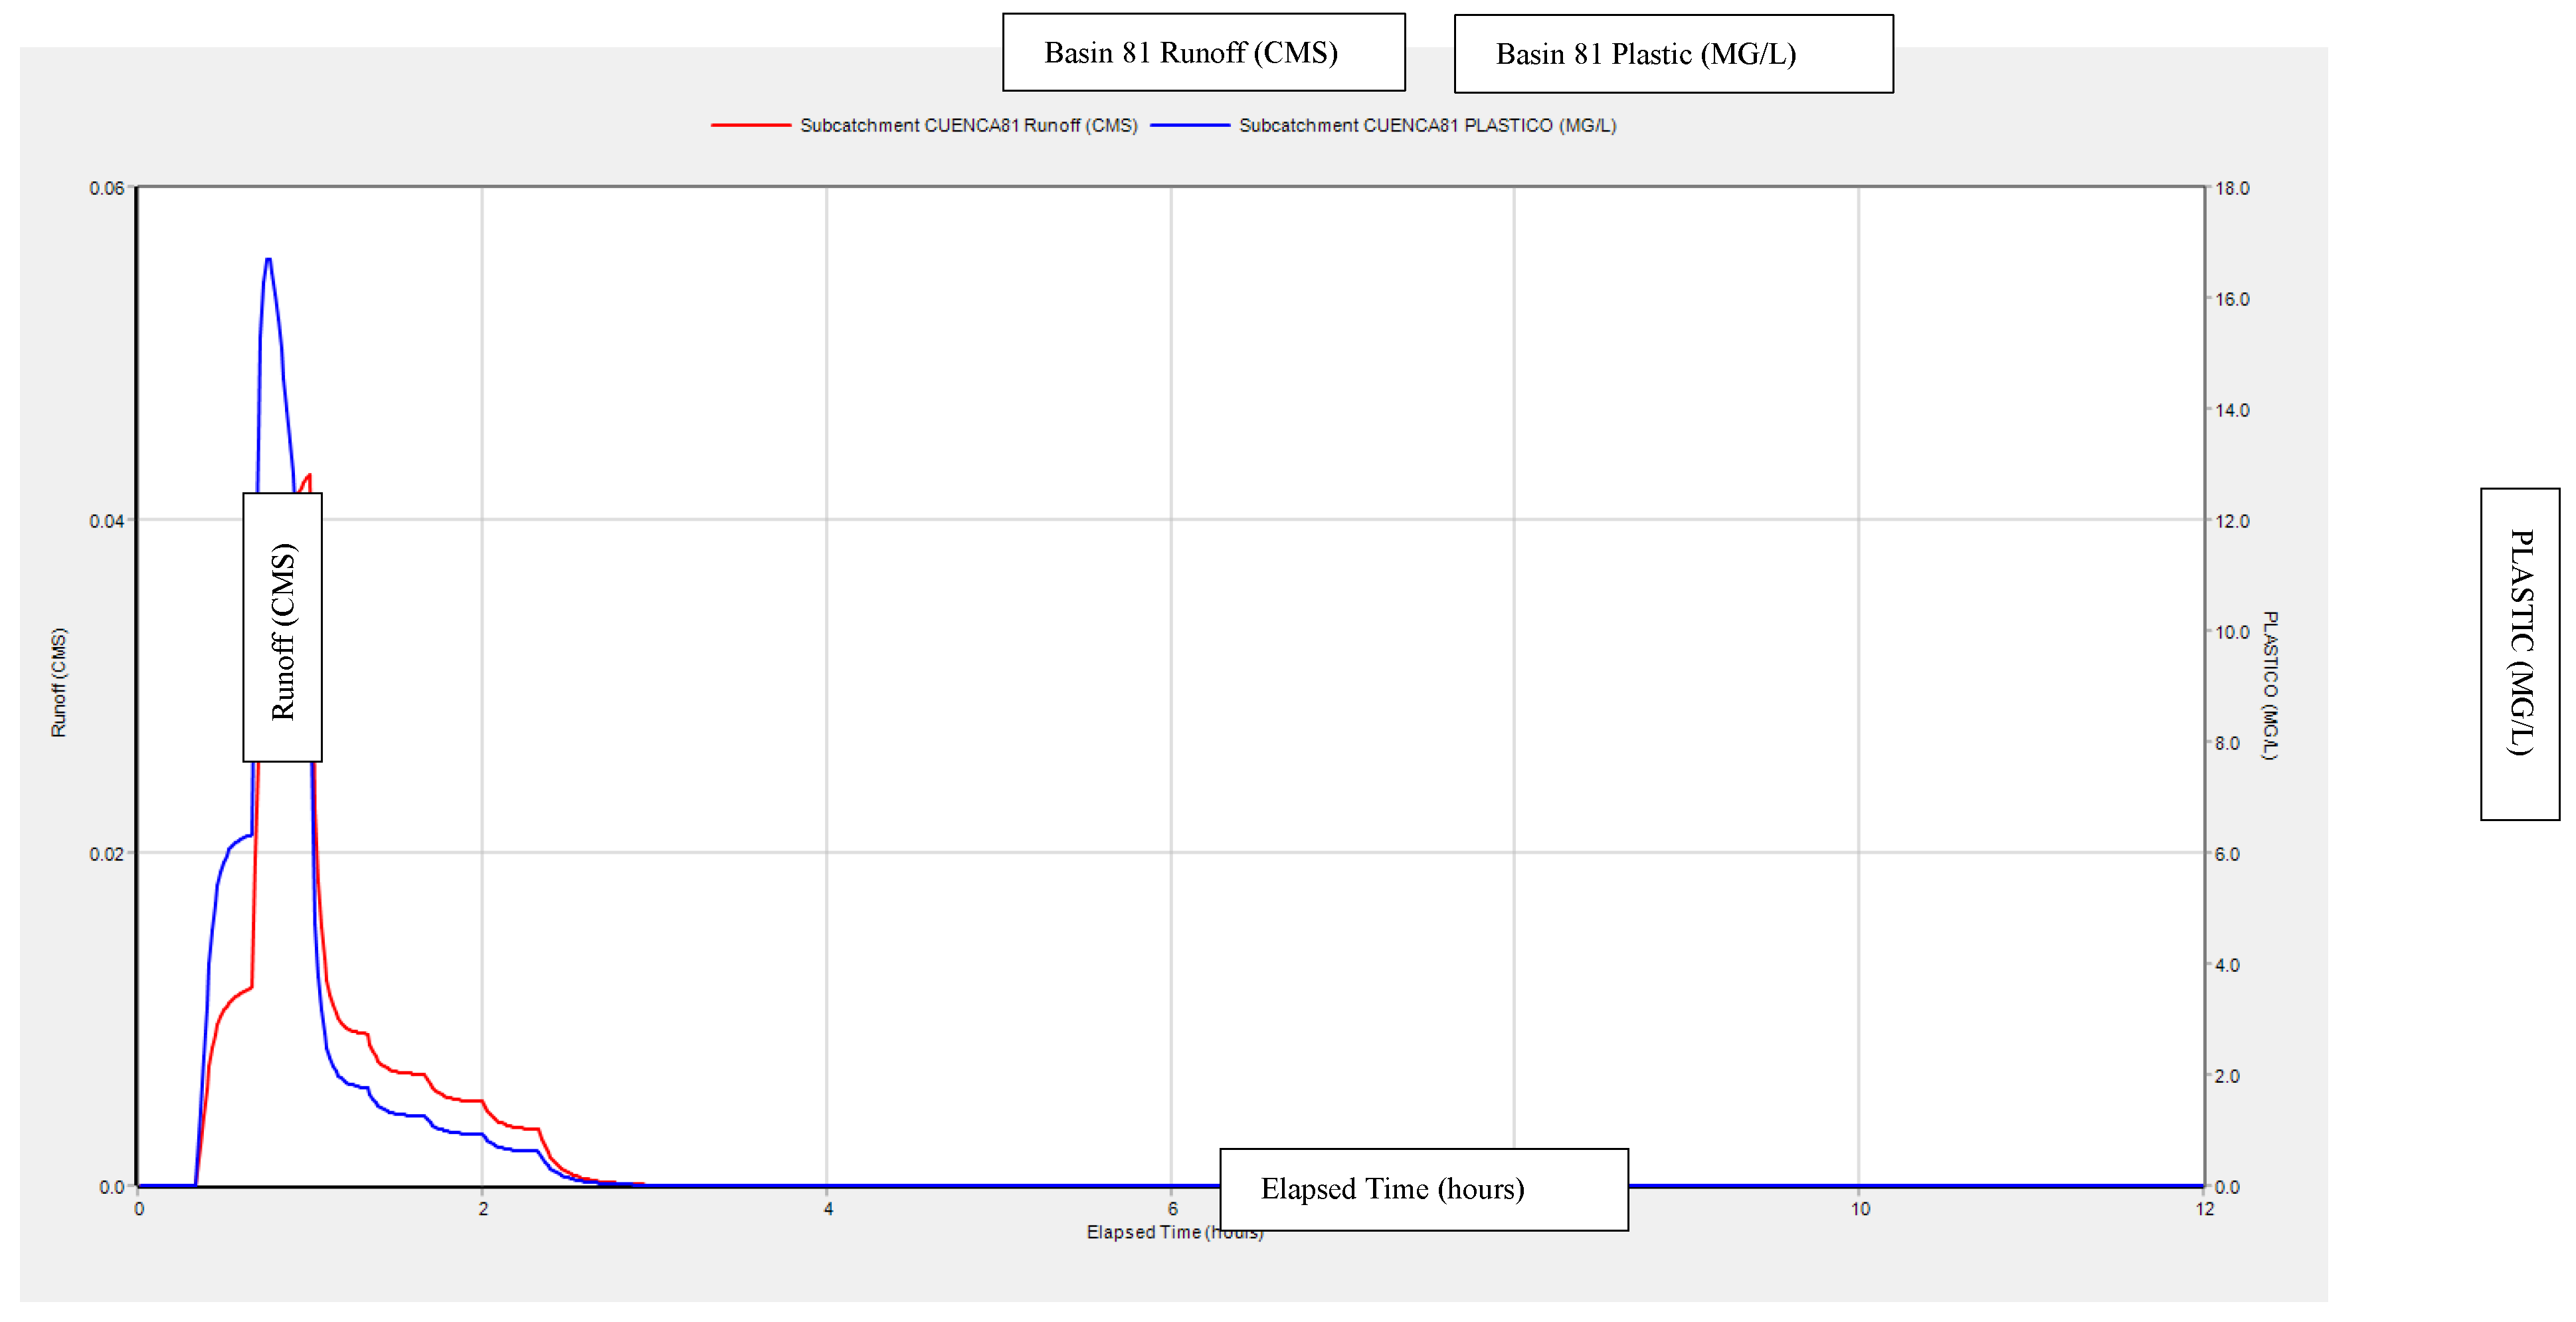
Task: Select the blue PLASTICO legend line sample
Action: (1192, 126)
